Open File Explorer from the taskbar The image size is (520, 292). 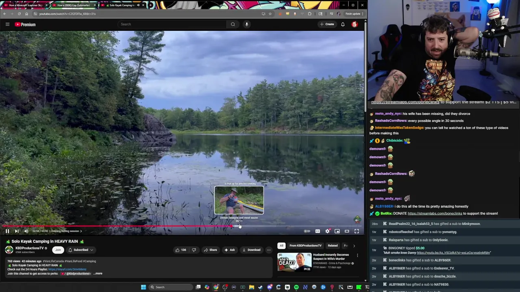[251, 287]
